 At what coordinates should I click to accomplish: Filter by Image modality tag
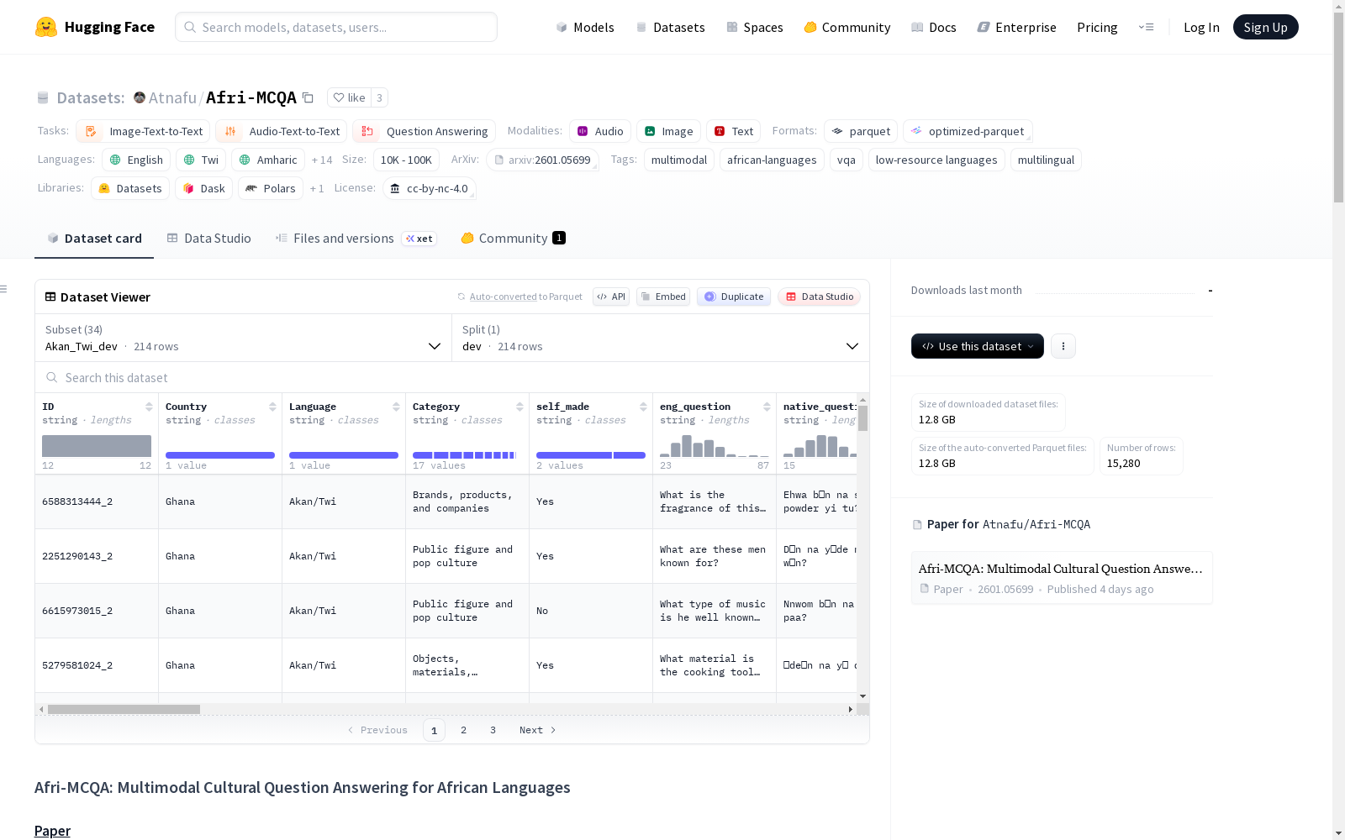coord(668,131)
